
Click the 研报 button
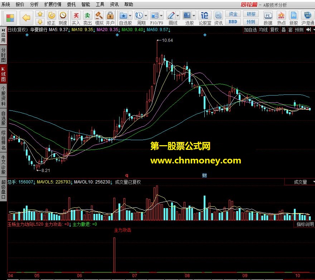coord(251,14)
